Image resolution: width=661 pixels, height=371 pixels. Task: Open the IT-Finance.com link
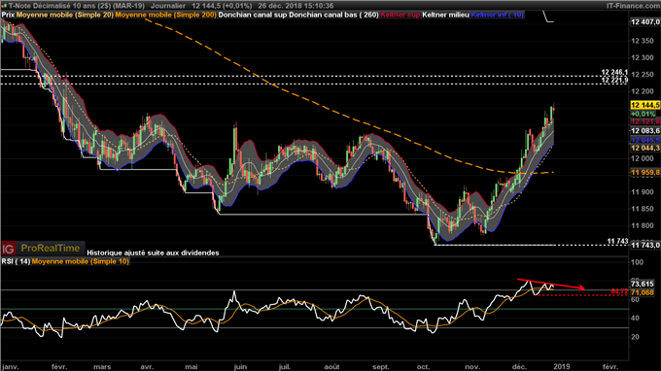pos(633,6)
